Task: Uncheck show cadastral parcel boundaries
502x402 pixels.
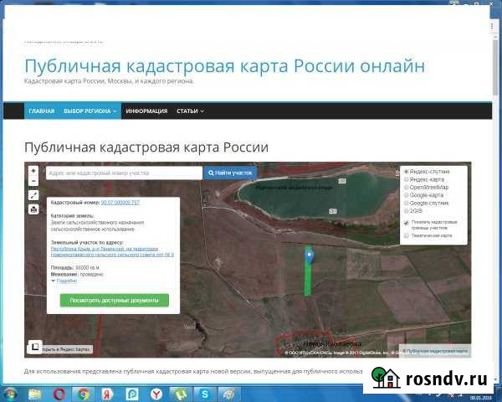Action: coord(407,224)
